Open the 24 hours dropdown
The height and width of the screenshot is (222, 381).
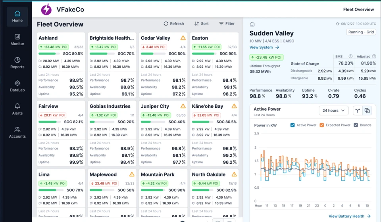(x=333, y=111)
